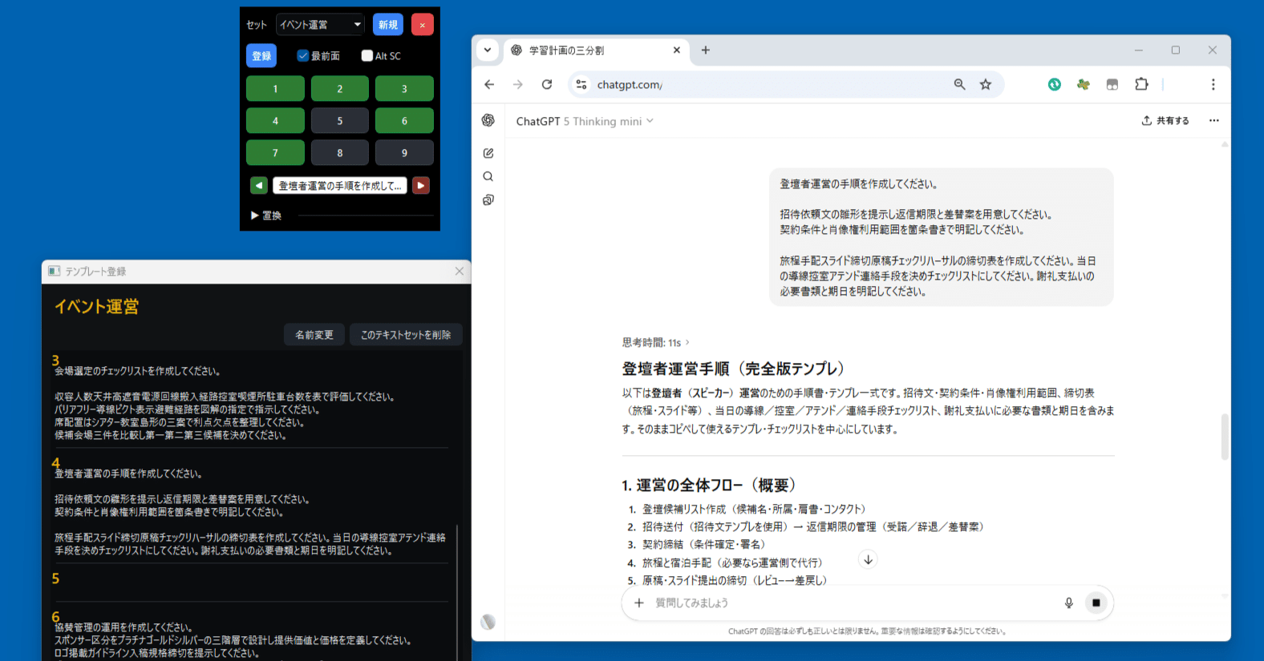Click このテキストセットを削除 button
1264x661 pixels.
tap(406, 334)
